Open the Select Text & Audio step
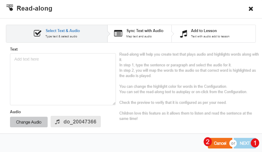This screenshot has width=262, height=152. point(63,31)
